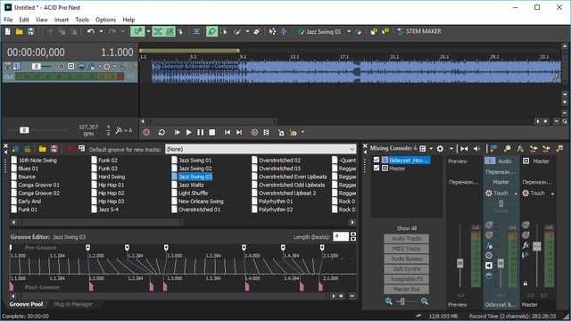
Task: Expand the Jazz Swing 03 groove dropdown in the toolbar
Action: tap(349, 32)
